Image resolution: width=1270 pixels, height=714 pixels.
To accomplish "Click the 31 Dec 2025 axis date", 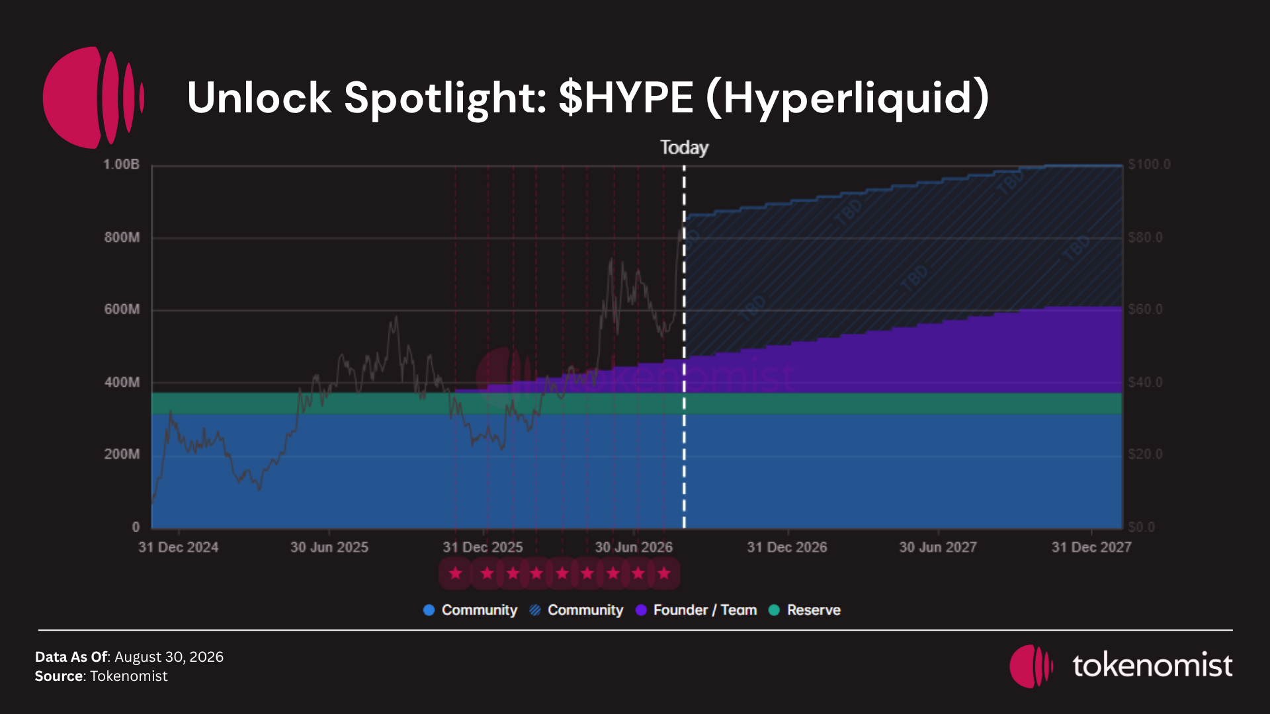I will (x=483, y=547).
